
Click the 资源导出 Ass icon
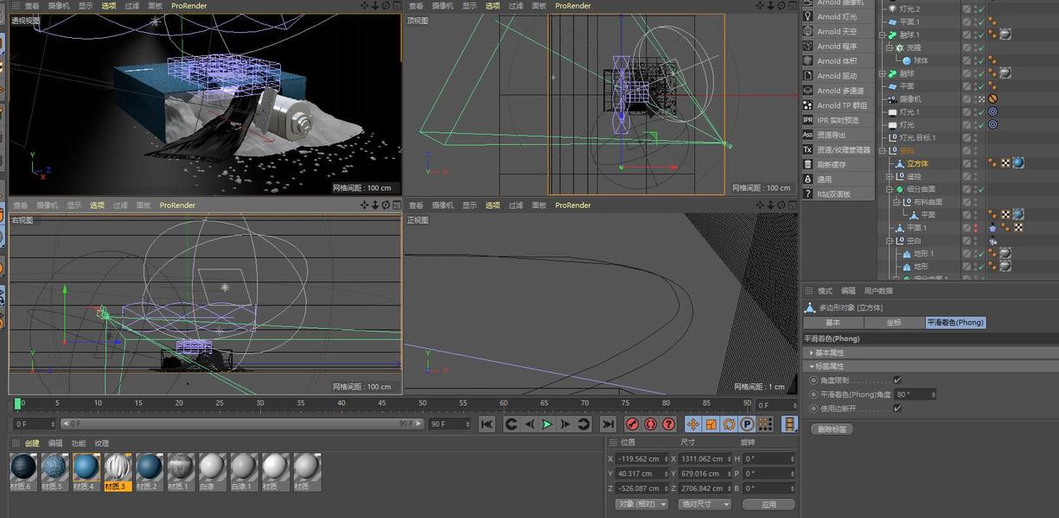pos(807,135)
